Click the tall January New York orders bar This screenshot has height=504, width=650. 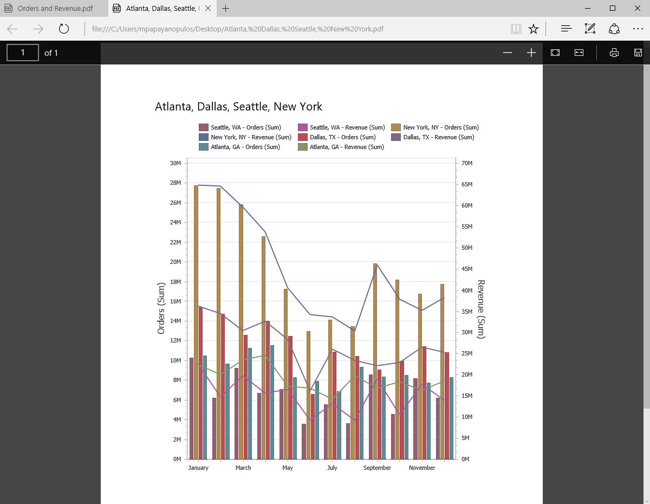coord(196,322)
